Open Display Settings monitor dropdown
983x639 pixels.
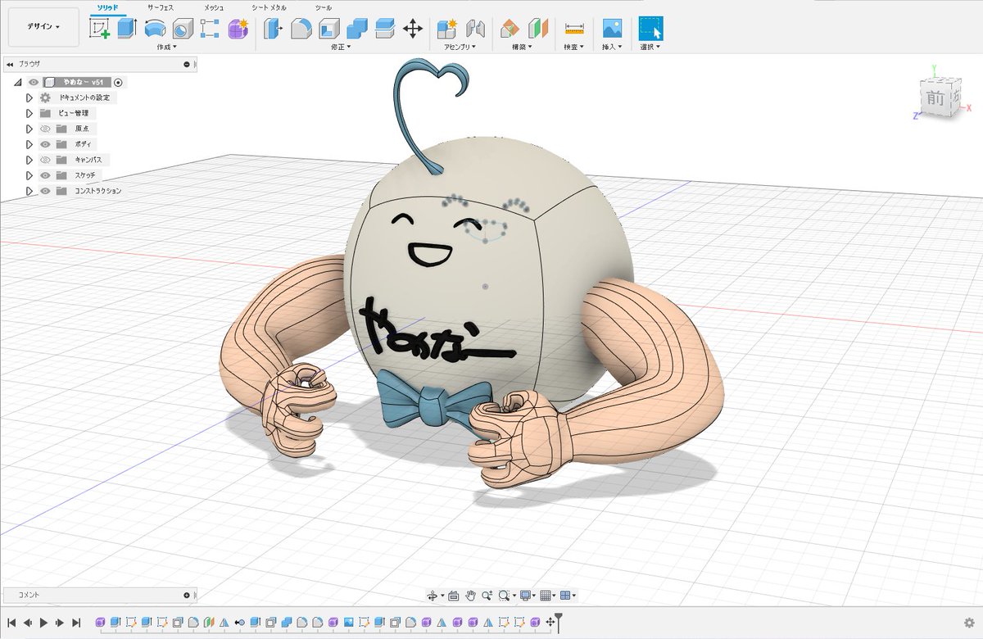coord(528,596)
